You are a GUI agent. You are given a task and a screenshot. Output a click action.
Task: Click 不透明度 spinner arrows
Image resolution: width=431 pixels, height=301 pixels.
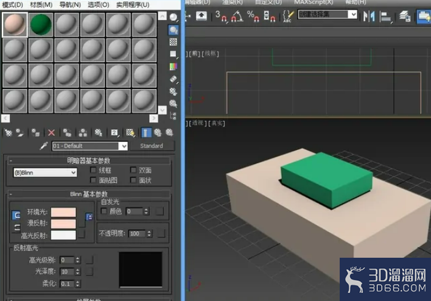pos(149,233)
